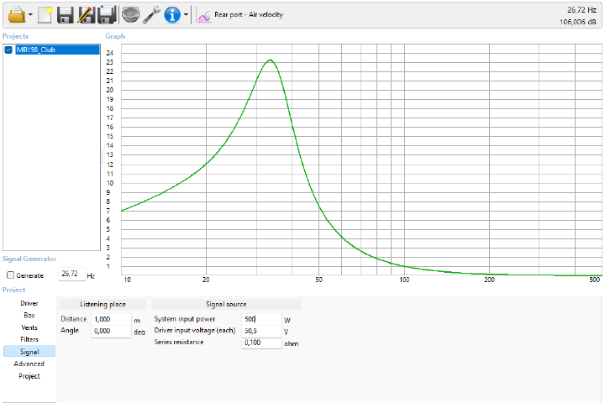The height and width of the screenshot is (403, 605).
Task: Save project with the floppy disk icon
Action: pyautogui.click(x=66, y=14)
